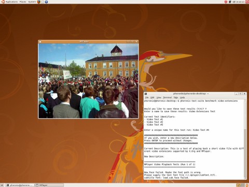This screenshot has width=249, height=187.
Task: Switch to the phoronix terminal taskbar button
Action: pos(20,185)
